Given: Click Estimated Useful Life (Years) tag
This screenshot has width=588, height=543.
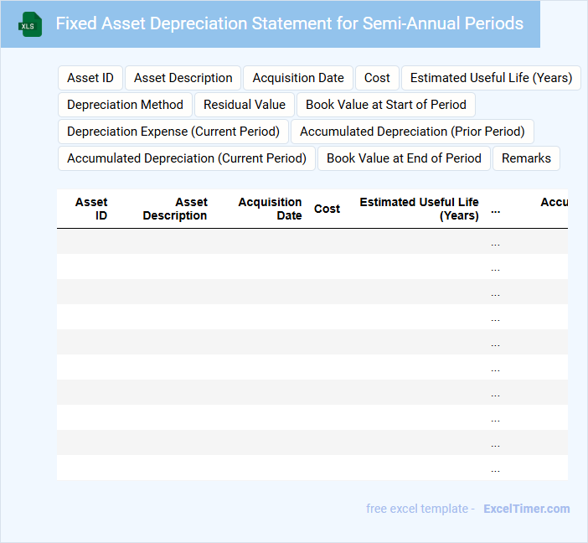Looking at the screenshot, I should tap(491, 78).
